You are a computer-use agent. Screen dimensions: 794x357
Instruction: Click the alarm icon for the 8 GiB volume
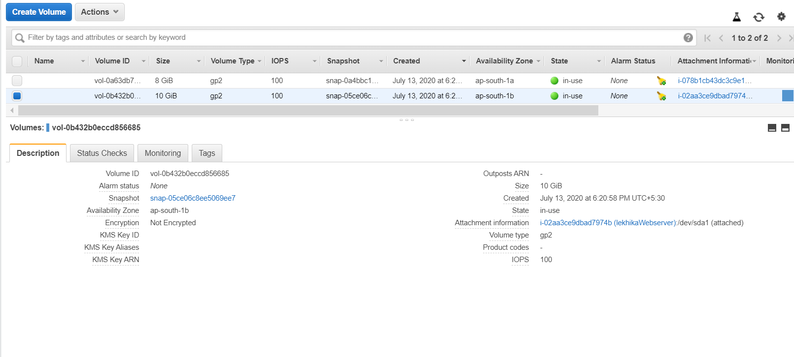click(x=661, y=81)
